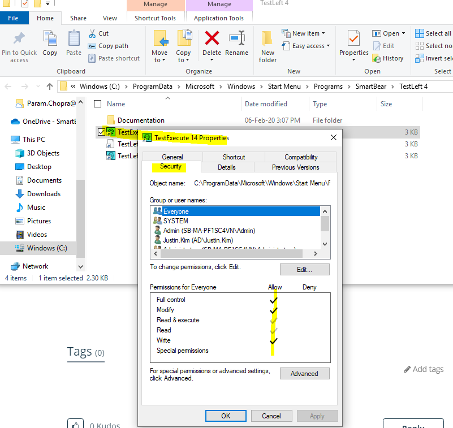This screenshot has height=428, width=453.
Task: Open Shortcut Tools ribbon tab
Action: coord(155,18)
